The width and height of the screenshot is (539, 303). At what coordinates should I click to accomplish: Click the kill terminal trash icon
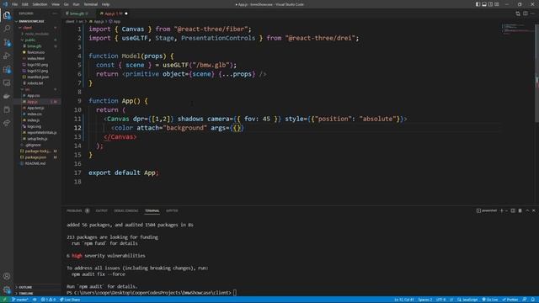point(520,210)
